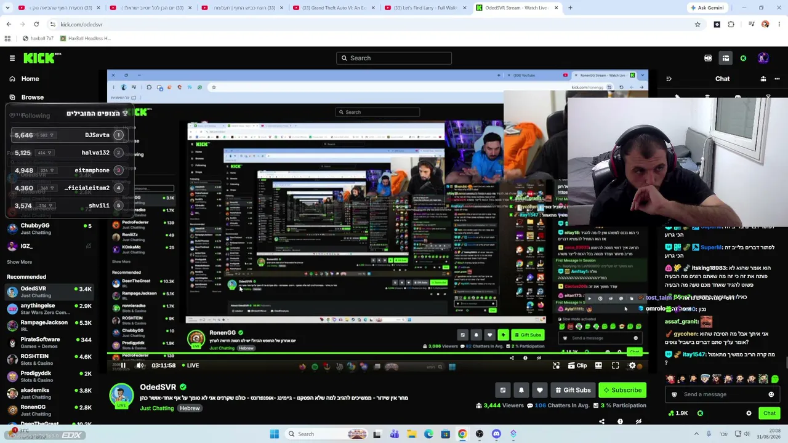The height and width of the screenshot is (443, 788).
Task: Open chat gifts icon in Chat header
Action: (763, 79)
